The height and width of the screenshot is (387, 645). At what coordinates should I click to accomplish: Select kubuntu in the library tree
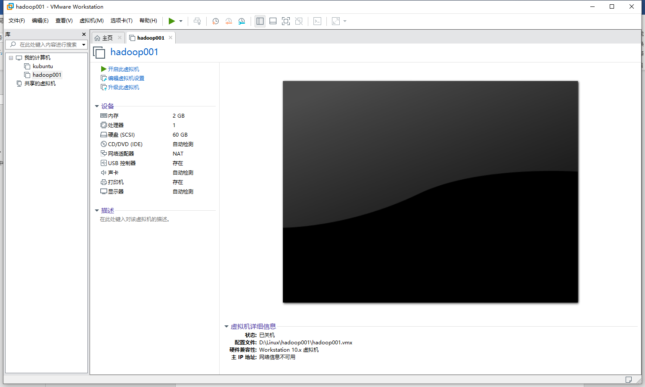click(x=43, y=66)
